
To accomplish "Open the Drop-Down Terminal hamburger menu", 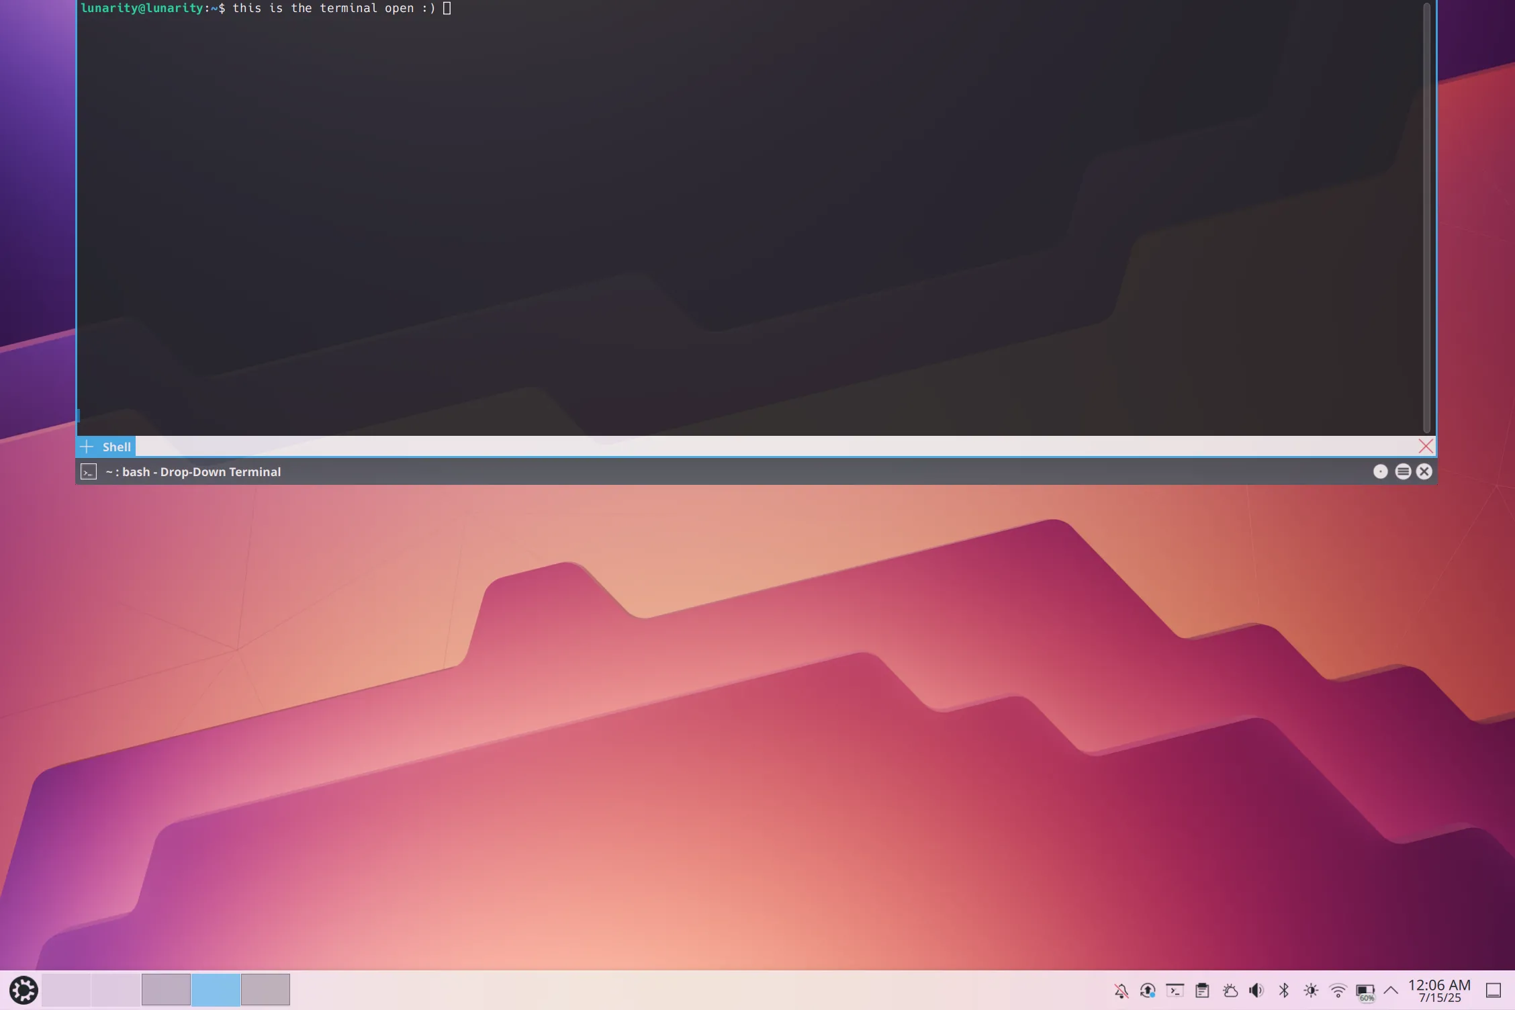I will [1403, 471].
